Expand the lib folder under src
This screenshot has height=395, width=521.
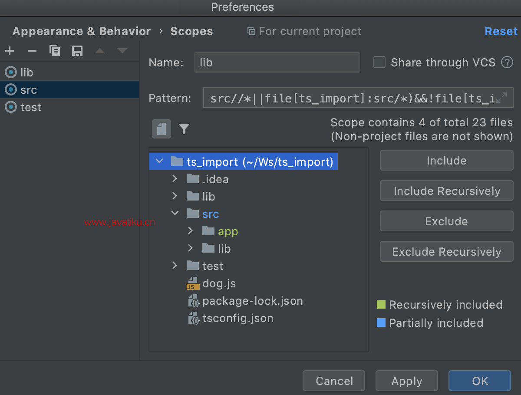point(190,248)
